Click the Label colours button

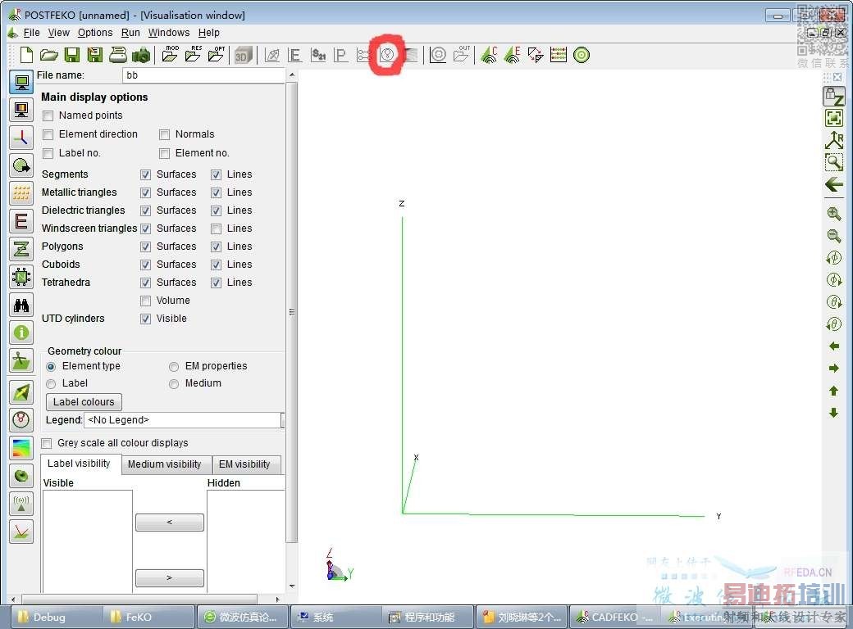tap(84, 402)
